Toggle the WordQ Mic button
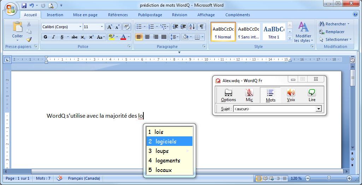The image size is (362, 185). (x=249, y=95)
